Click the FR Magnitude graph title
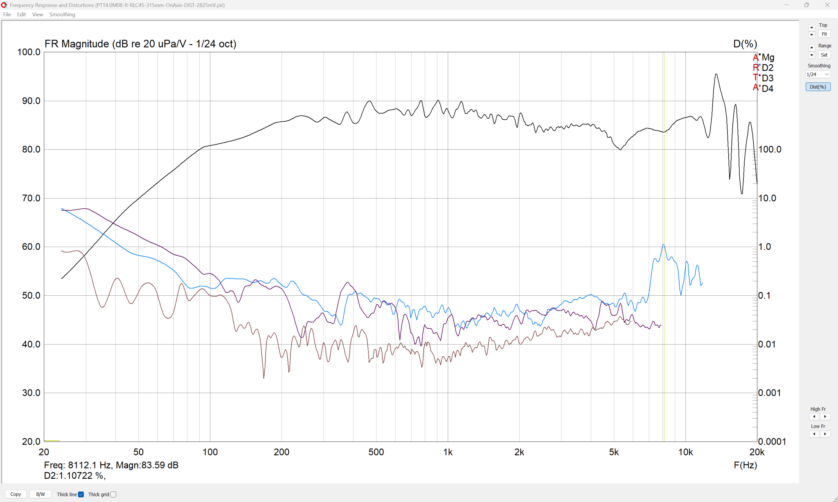838x502 pixels. pyautogui.click(x=140, y=44)
